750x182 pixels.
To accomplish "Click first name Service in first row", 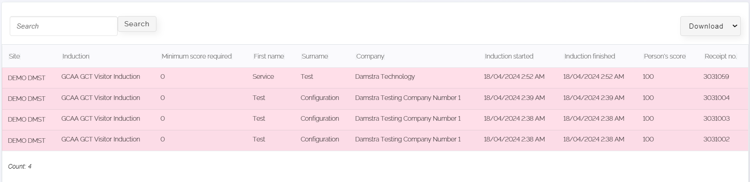I will (x=263, y=76).
